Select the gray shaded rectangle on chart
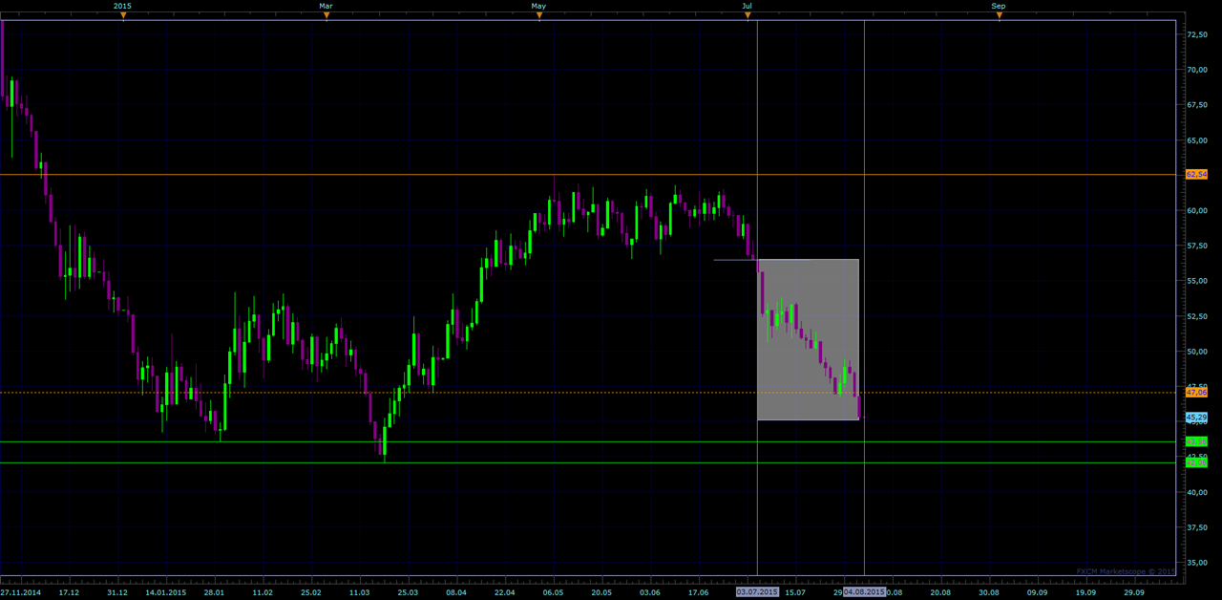 [x=808, y=339]
